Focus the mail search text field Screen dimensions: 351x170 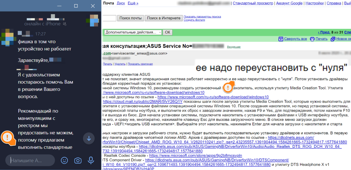[109, 18]
